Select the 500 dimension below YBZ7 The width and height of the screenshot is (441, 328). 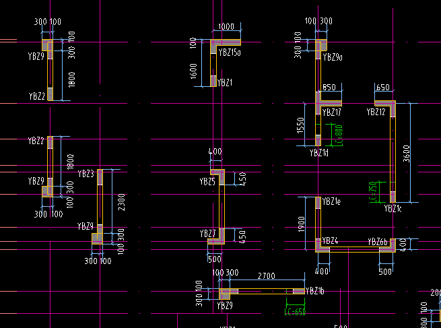point(214,259)
